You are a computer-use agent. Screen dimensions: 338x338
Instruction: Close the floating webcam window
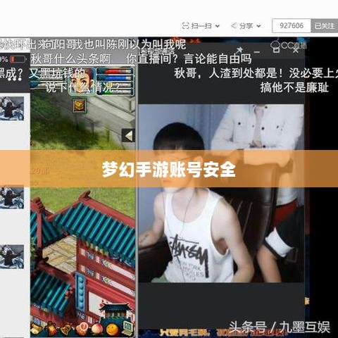(296, 50)
